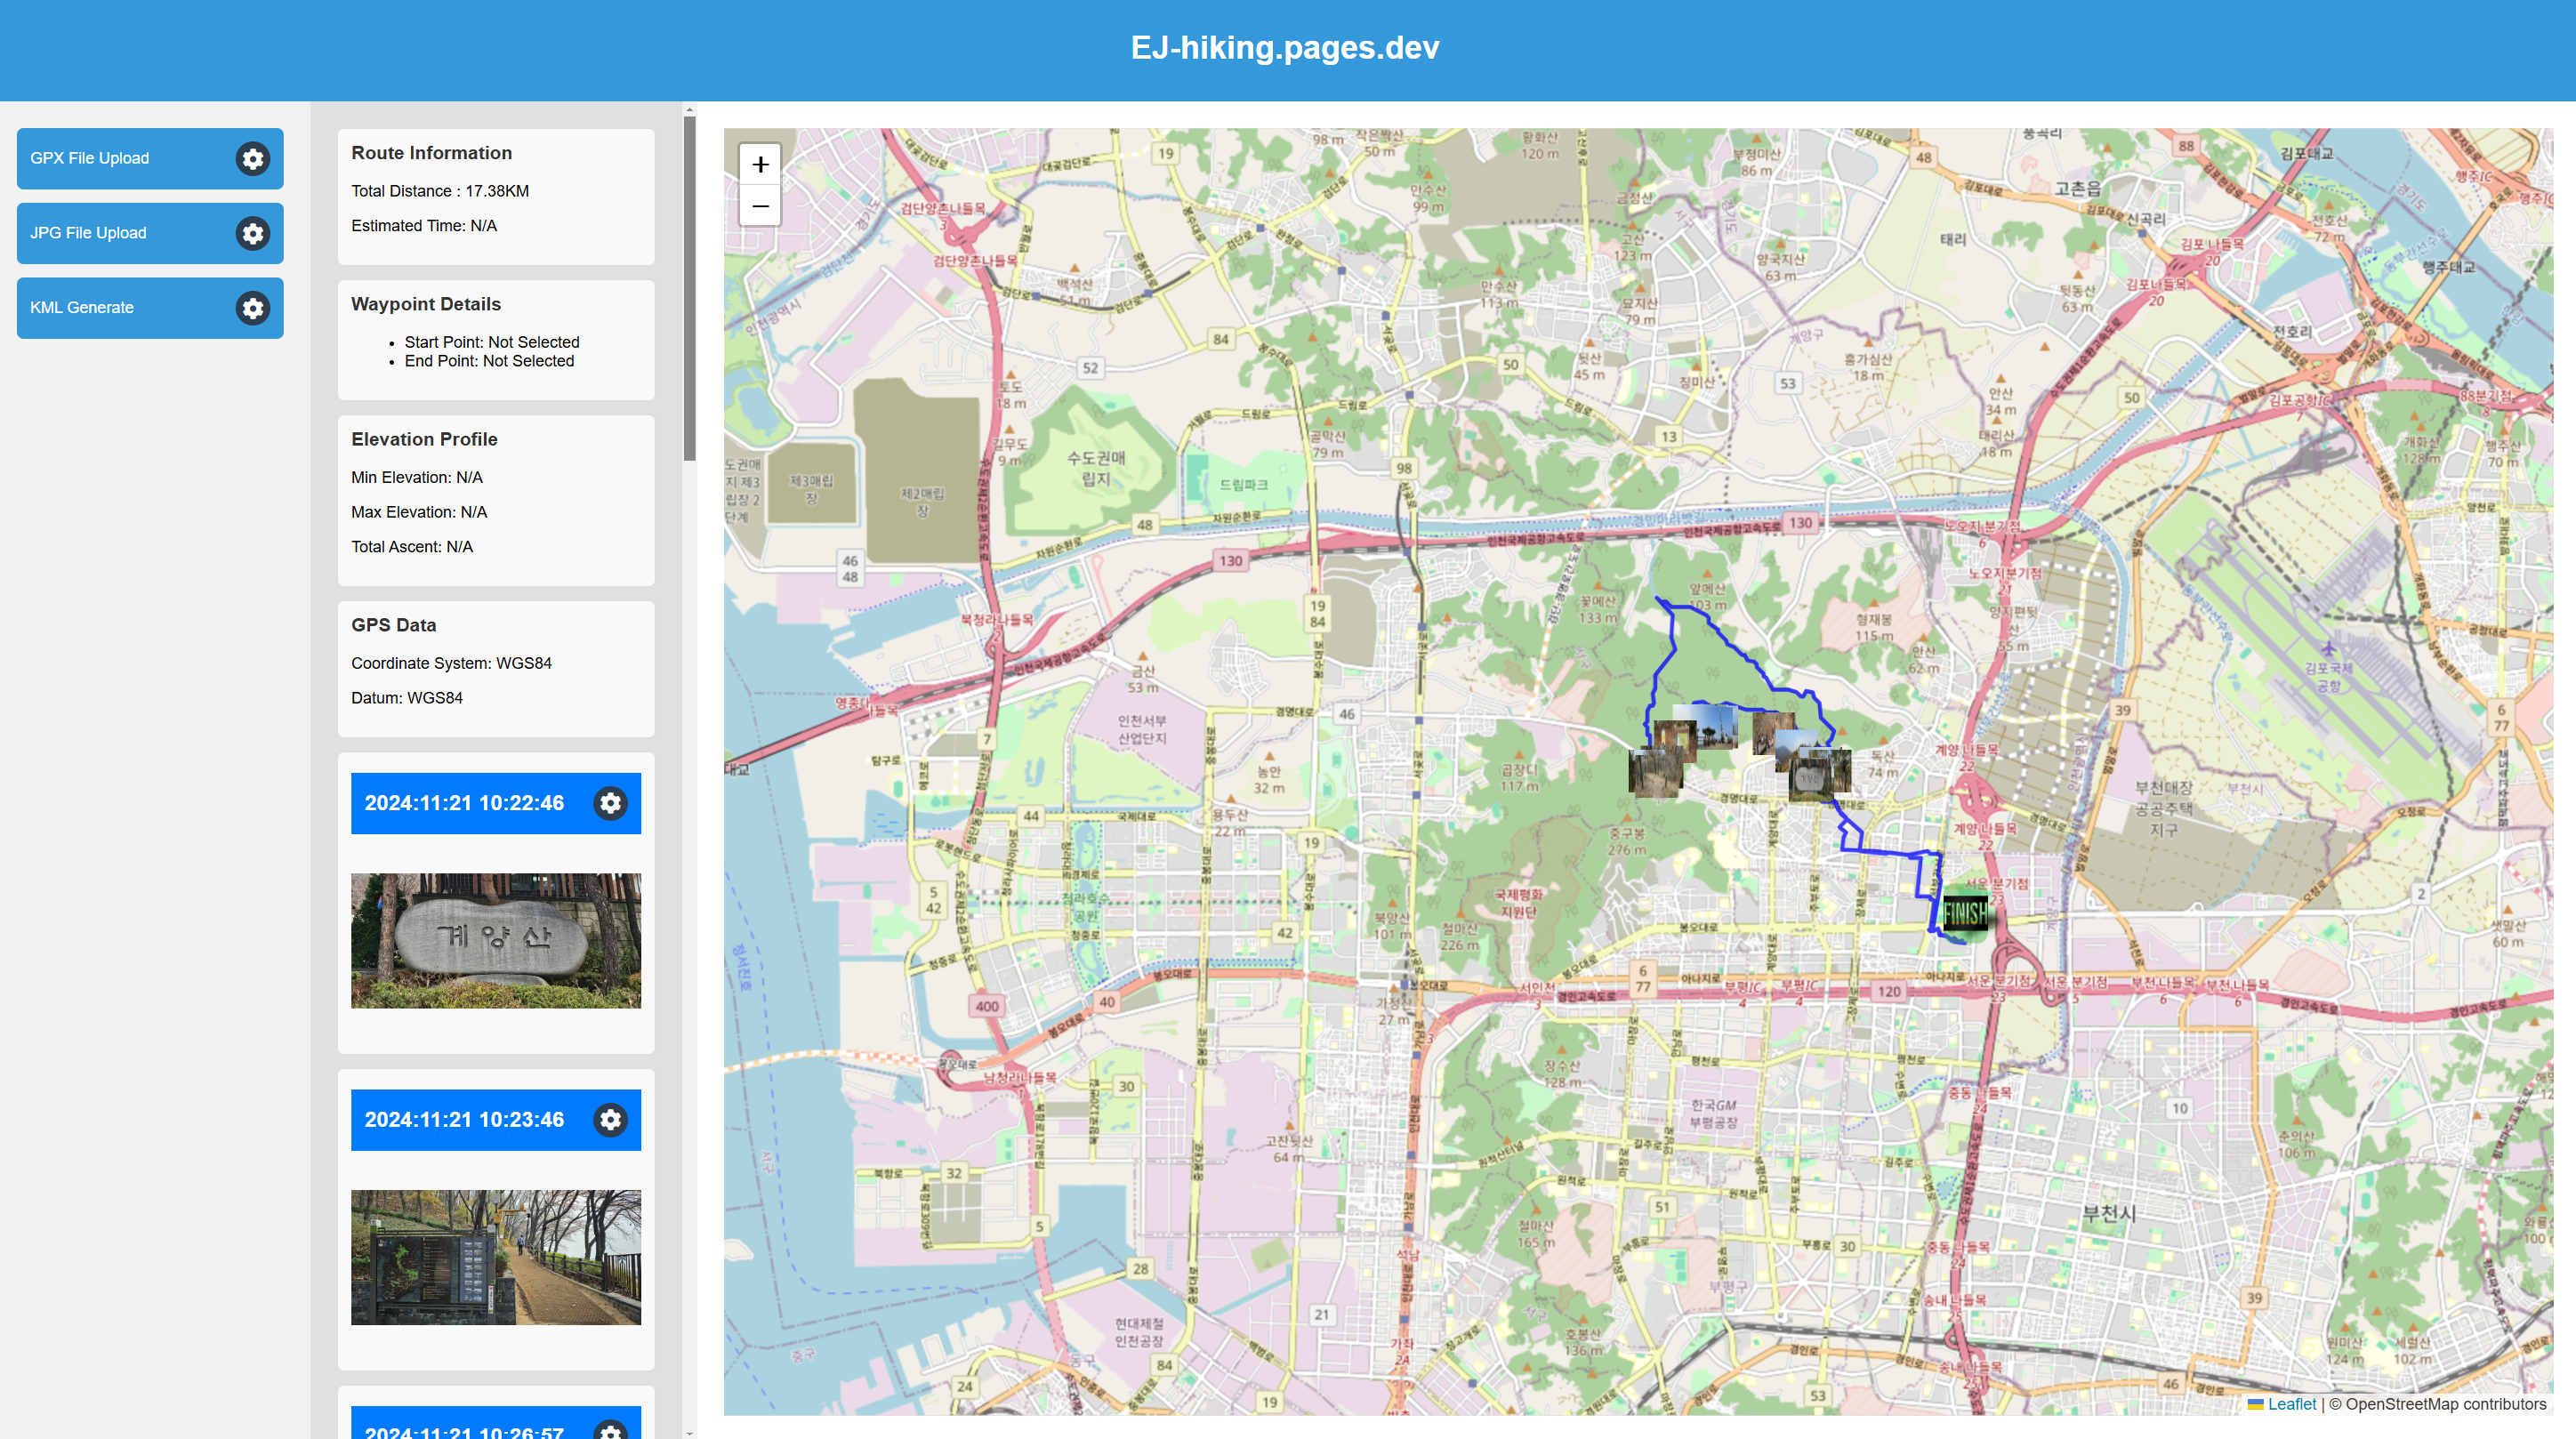Click the KML Generate button
The width and height of the screenshot is (2576, 1439).
click(x=150, y=308)
